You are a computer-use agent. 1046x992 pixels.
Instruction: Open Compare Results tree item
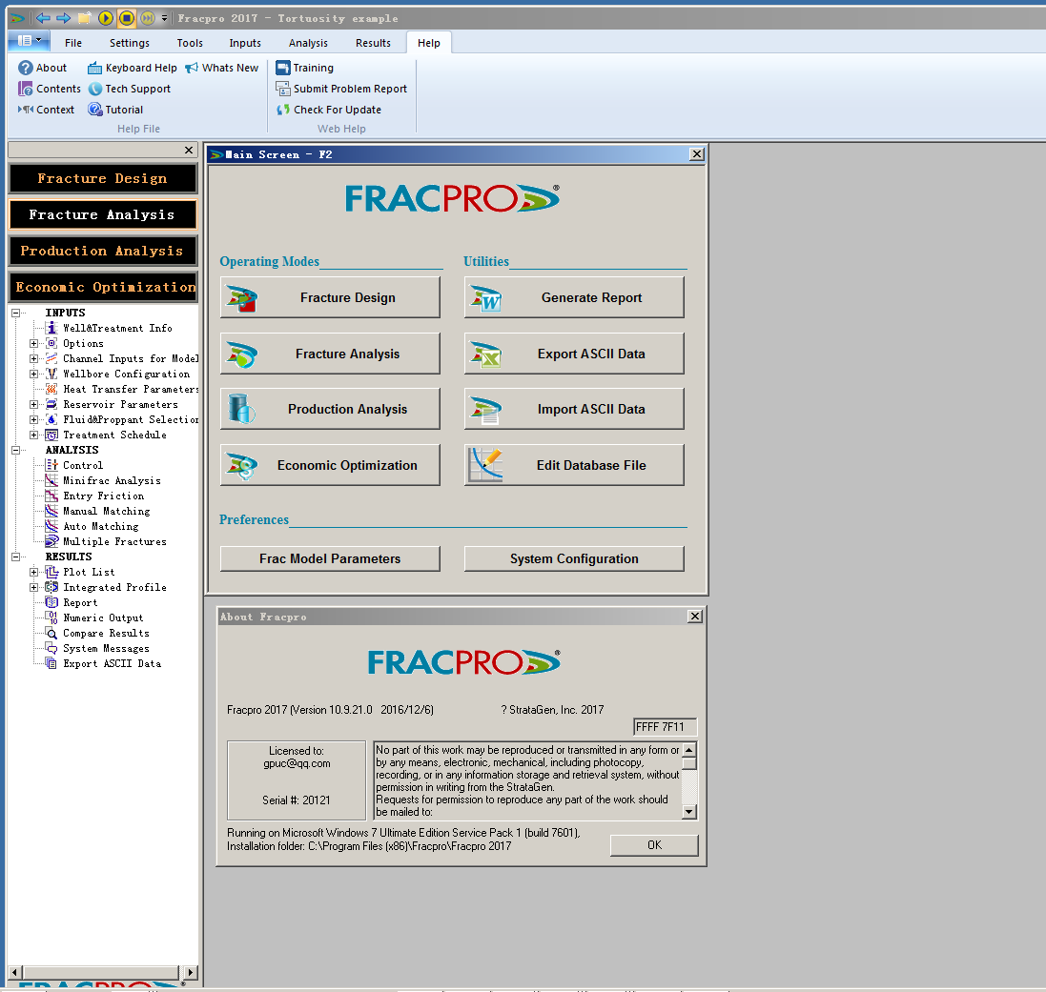tap(97, 634)
